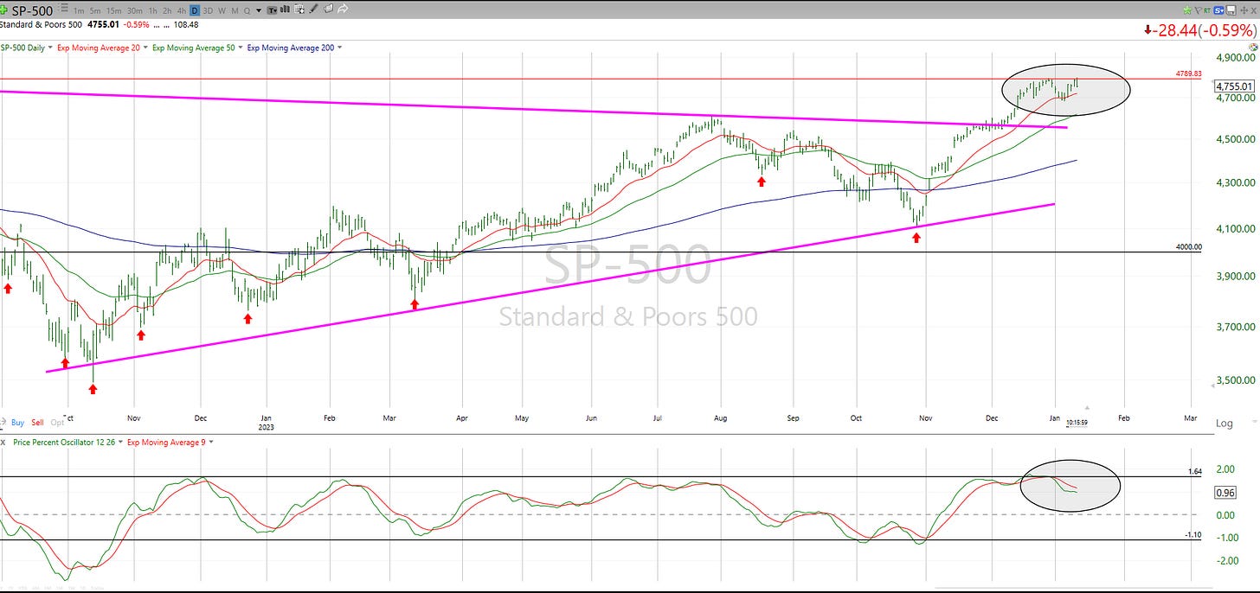Screen dimensions: 1260x593
Task: Switch chart to 2h timeframe
Action: coord(167,10)
